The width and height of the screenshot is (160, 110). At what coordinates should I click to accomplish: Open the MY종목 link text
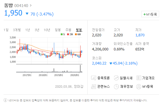tap(148, 87)
